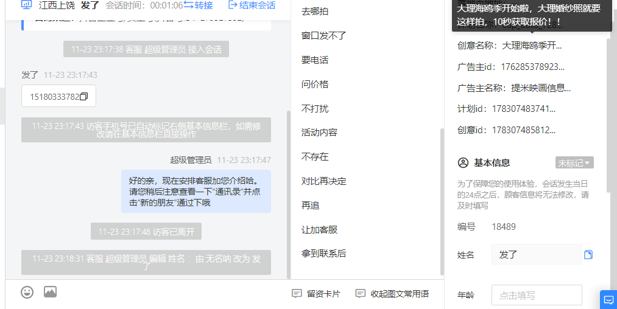Click the 转接 transfer button

tap(199, 5)
